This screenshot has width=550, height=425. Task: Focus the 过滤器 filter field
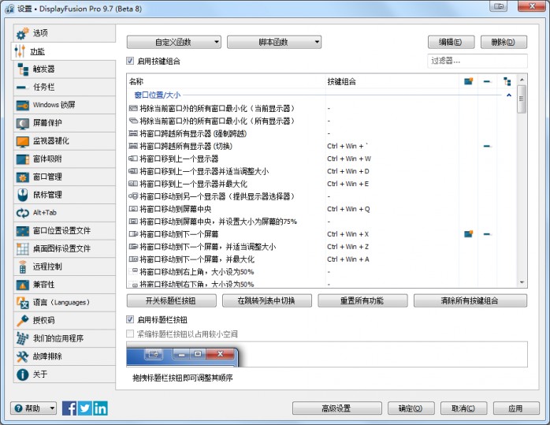point(478,61)
